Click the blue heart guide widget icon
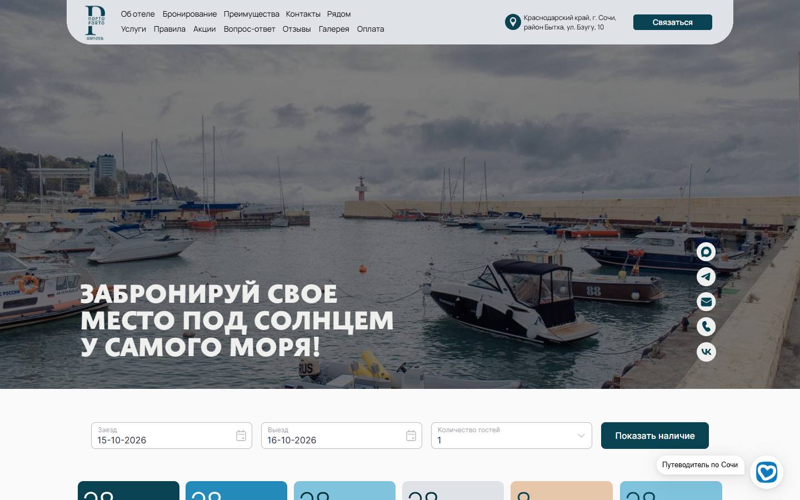The height and width of the screenshot is (500, 800). click(x=767, y=472)
